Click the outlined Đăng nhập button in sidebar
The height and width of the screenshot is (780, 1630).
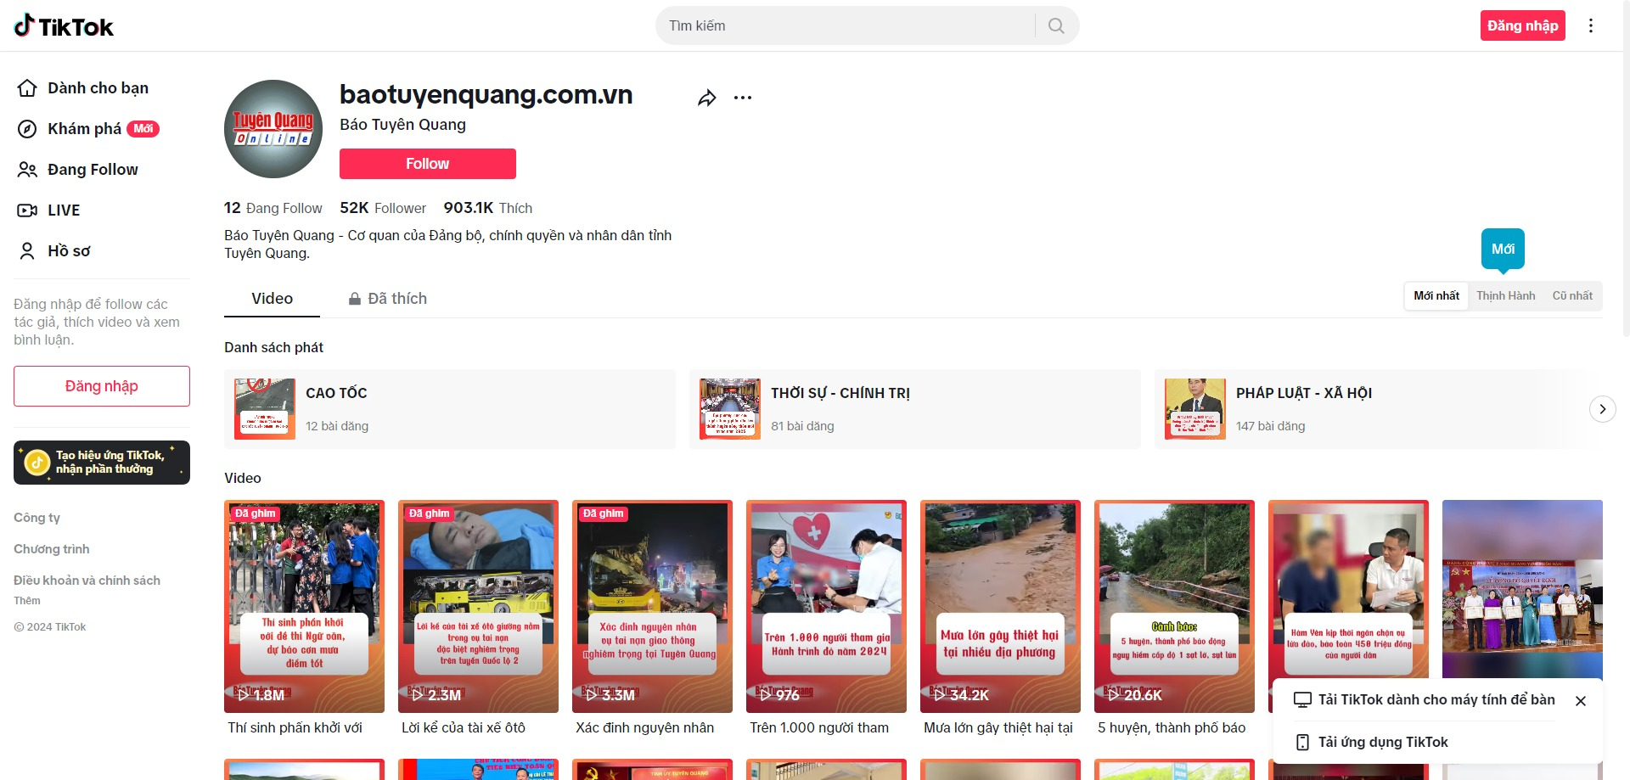tap(102, 386)
